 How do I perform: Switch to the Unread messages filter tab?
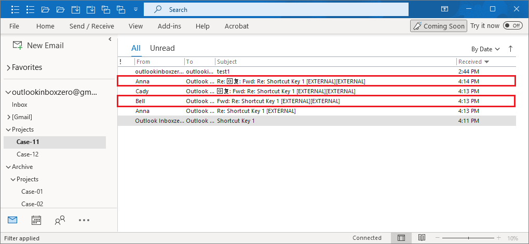tap(162, 48)
